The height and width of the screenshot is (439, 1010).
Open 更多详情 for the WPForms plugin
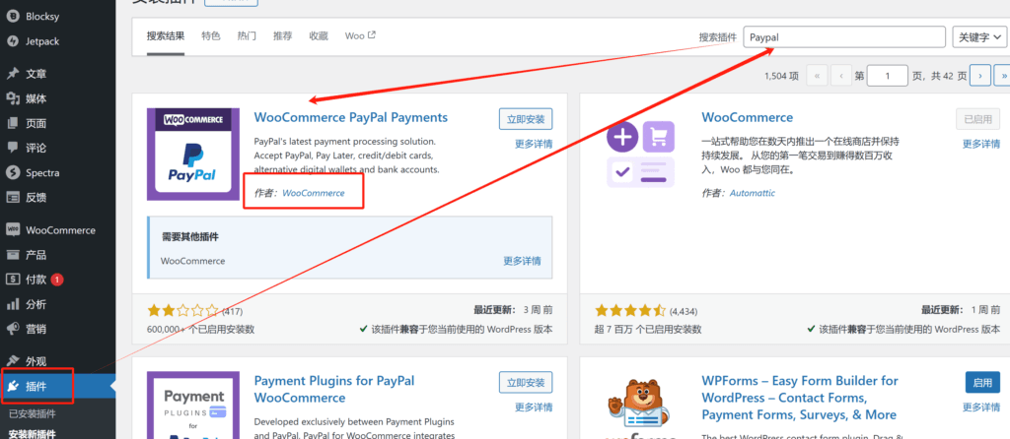pyautogui.click(x=981, y=408)
